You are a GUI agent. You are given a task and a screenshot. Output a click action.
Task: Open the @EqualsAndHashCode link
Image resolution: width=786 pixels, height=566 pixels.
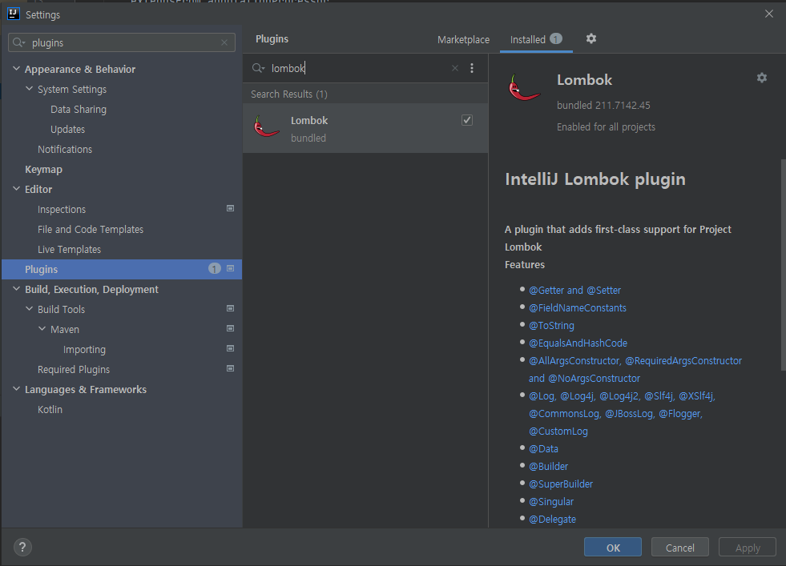pyautogui.click(x=578, y=343)
